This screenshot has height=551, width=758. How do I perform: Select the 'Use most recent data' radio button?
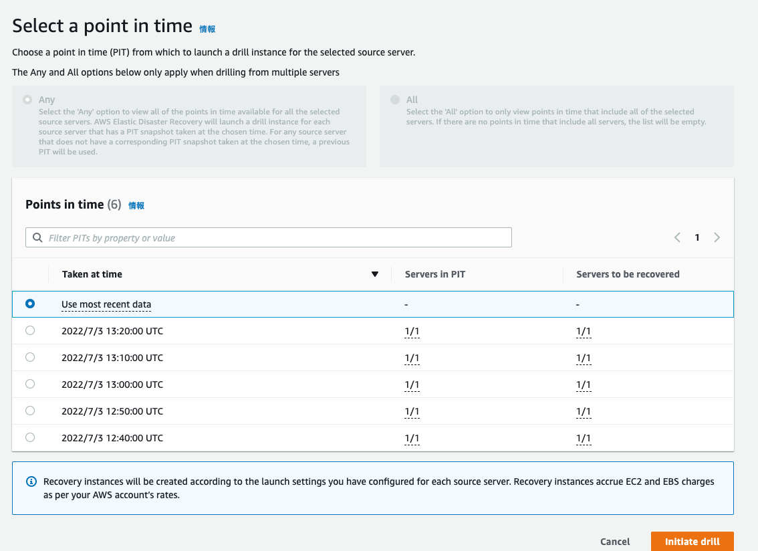30,304
